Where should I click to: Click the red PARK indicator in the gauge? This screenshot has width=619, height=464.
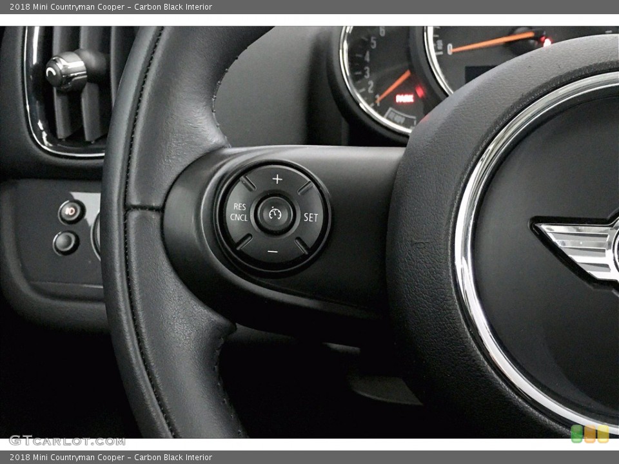click(x=405, y=98)
